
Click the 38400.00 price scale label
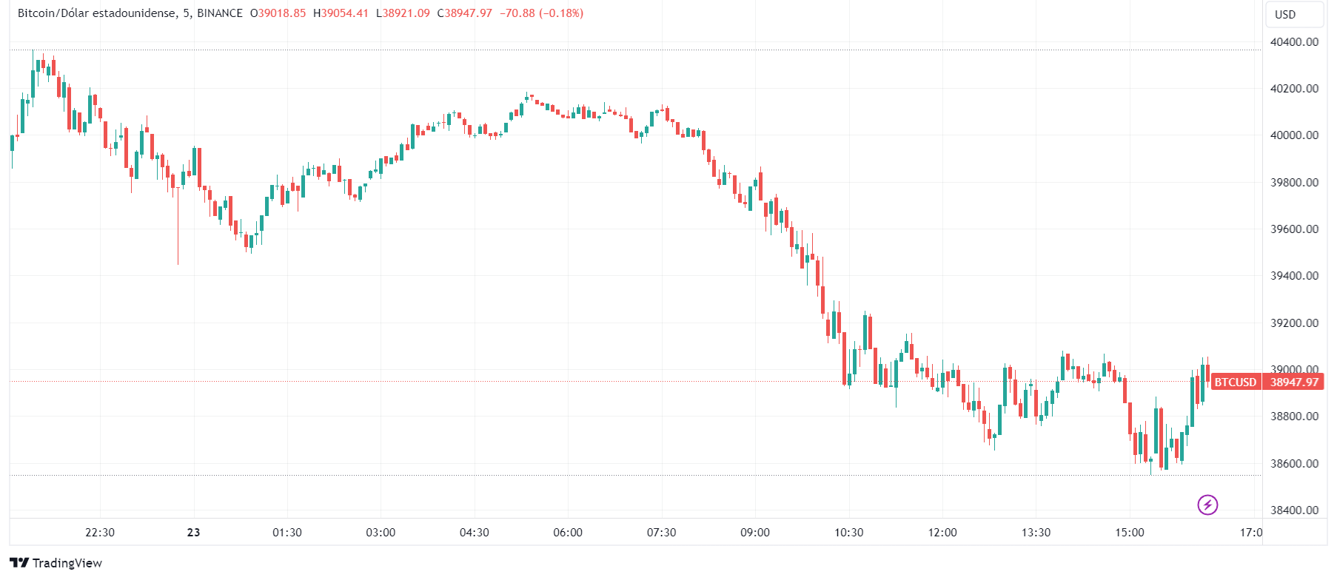coord(1294,510)
